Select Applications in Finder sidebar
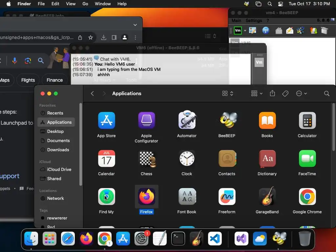Image resolution: width=336 pixels, height=252 pixels. 56,122
